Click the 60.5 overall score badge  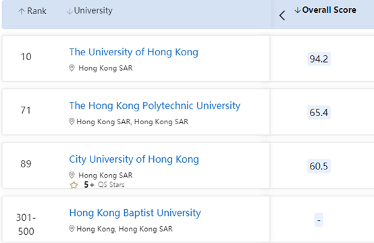(319, 166)
